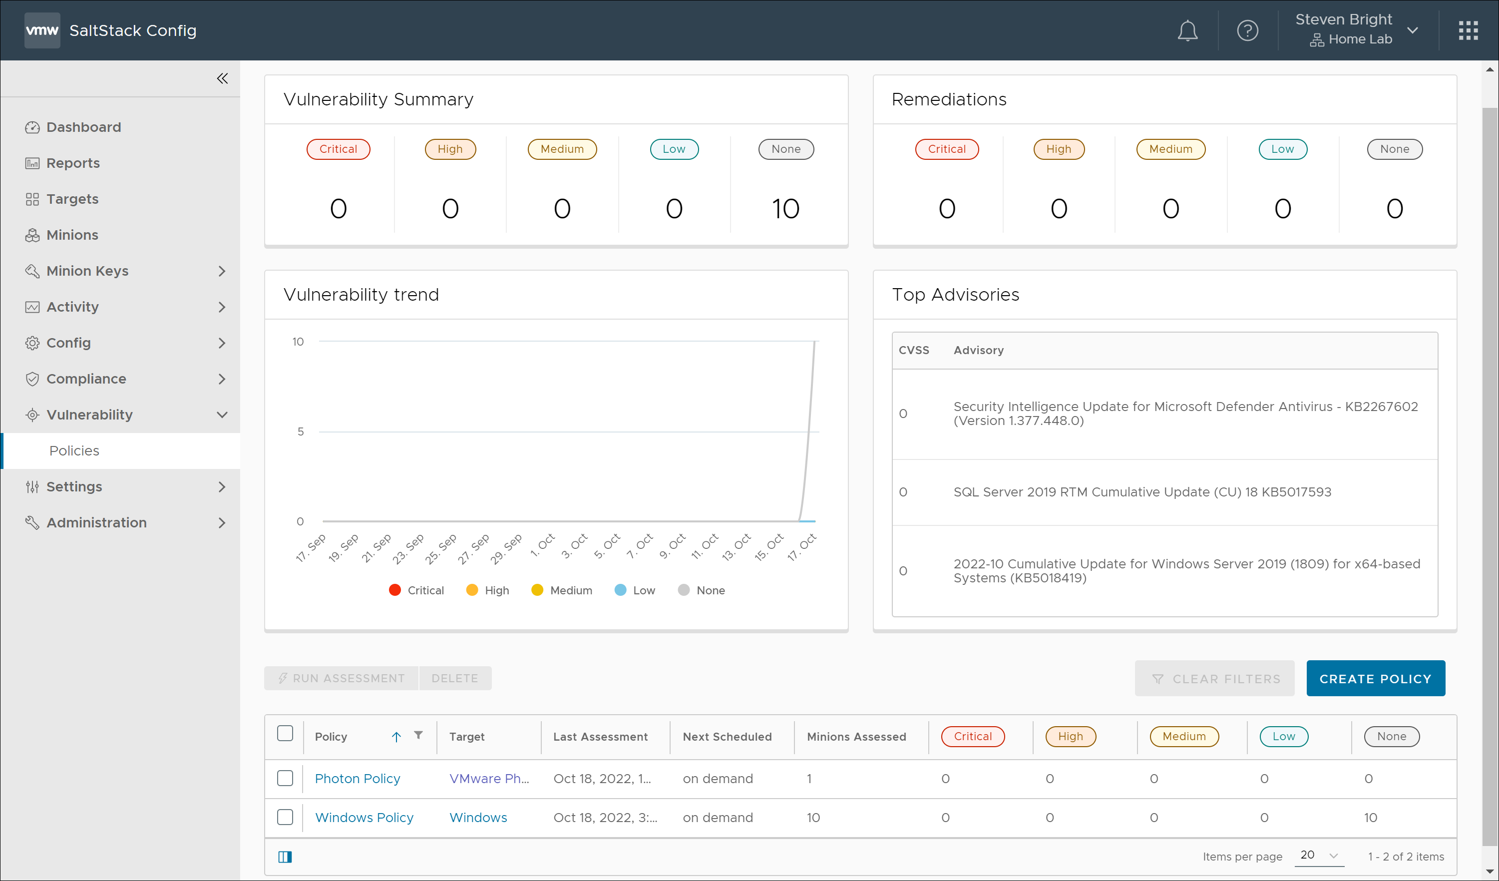Click the vertical page scrollbar
Screen dimensions: 1499x881
coord(1490,476)
